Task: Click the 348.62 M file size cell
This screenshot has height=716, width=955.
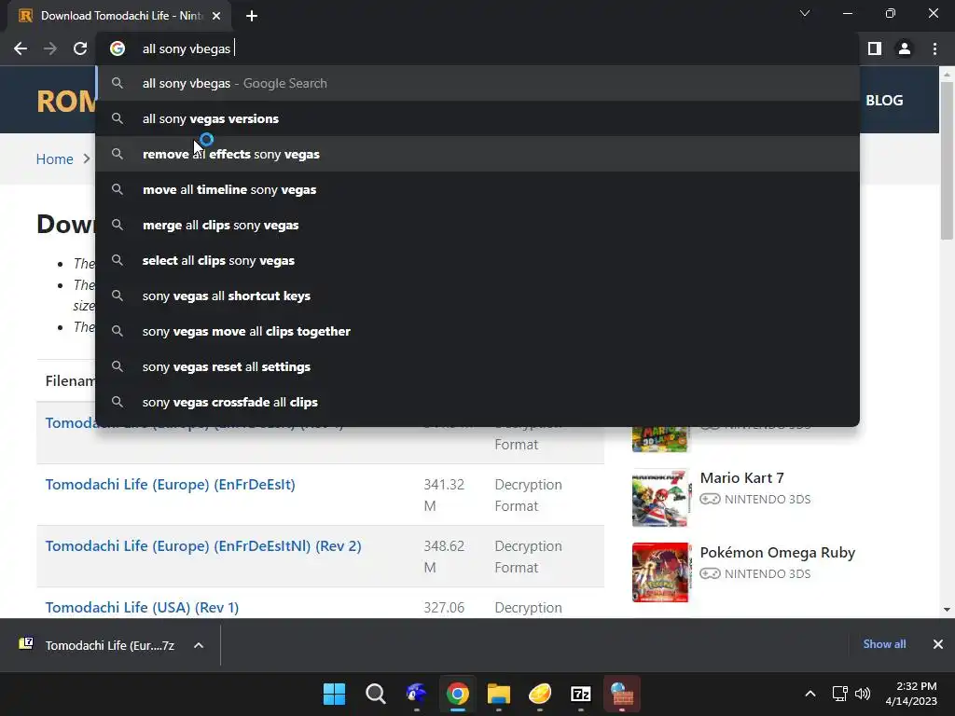Action: (444, 557)
